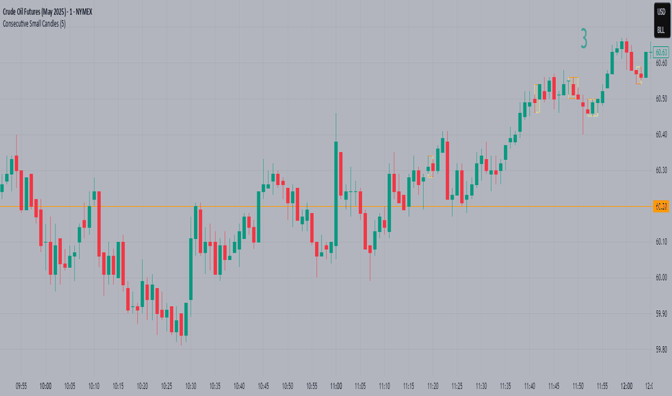Select the small candle box near 11:20
The image size is (672, 396).
pos(430,166)
